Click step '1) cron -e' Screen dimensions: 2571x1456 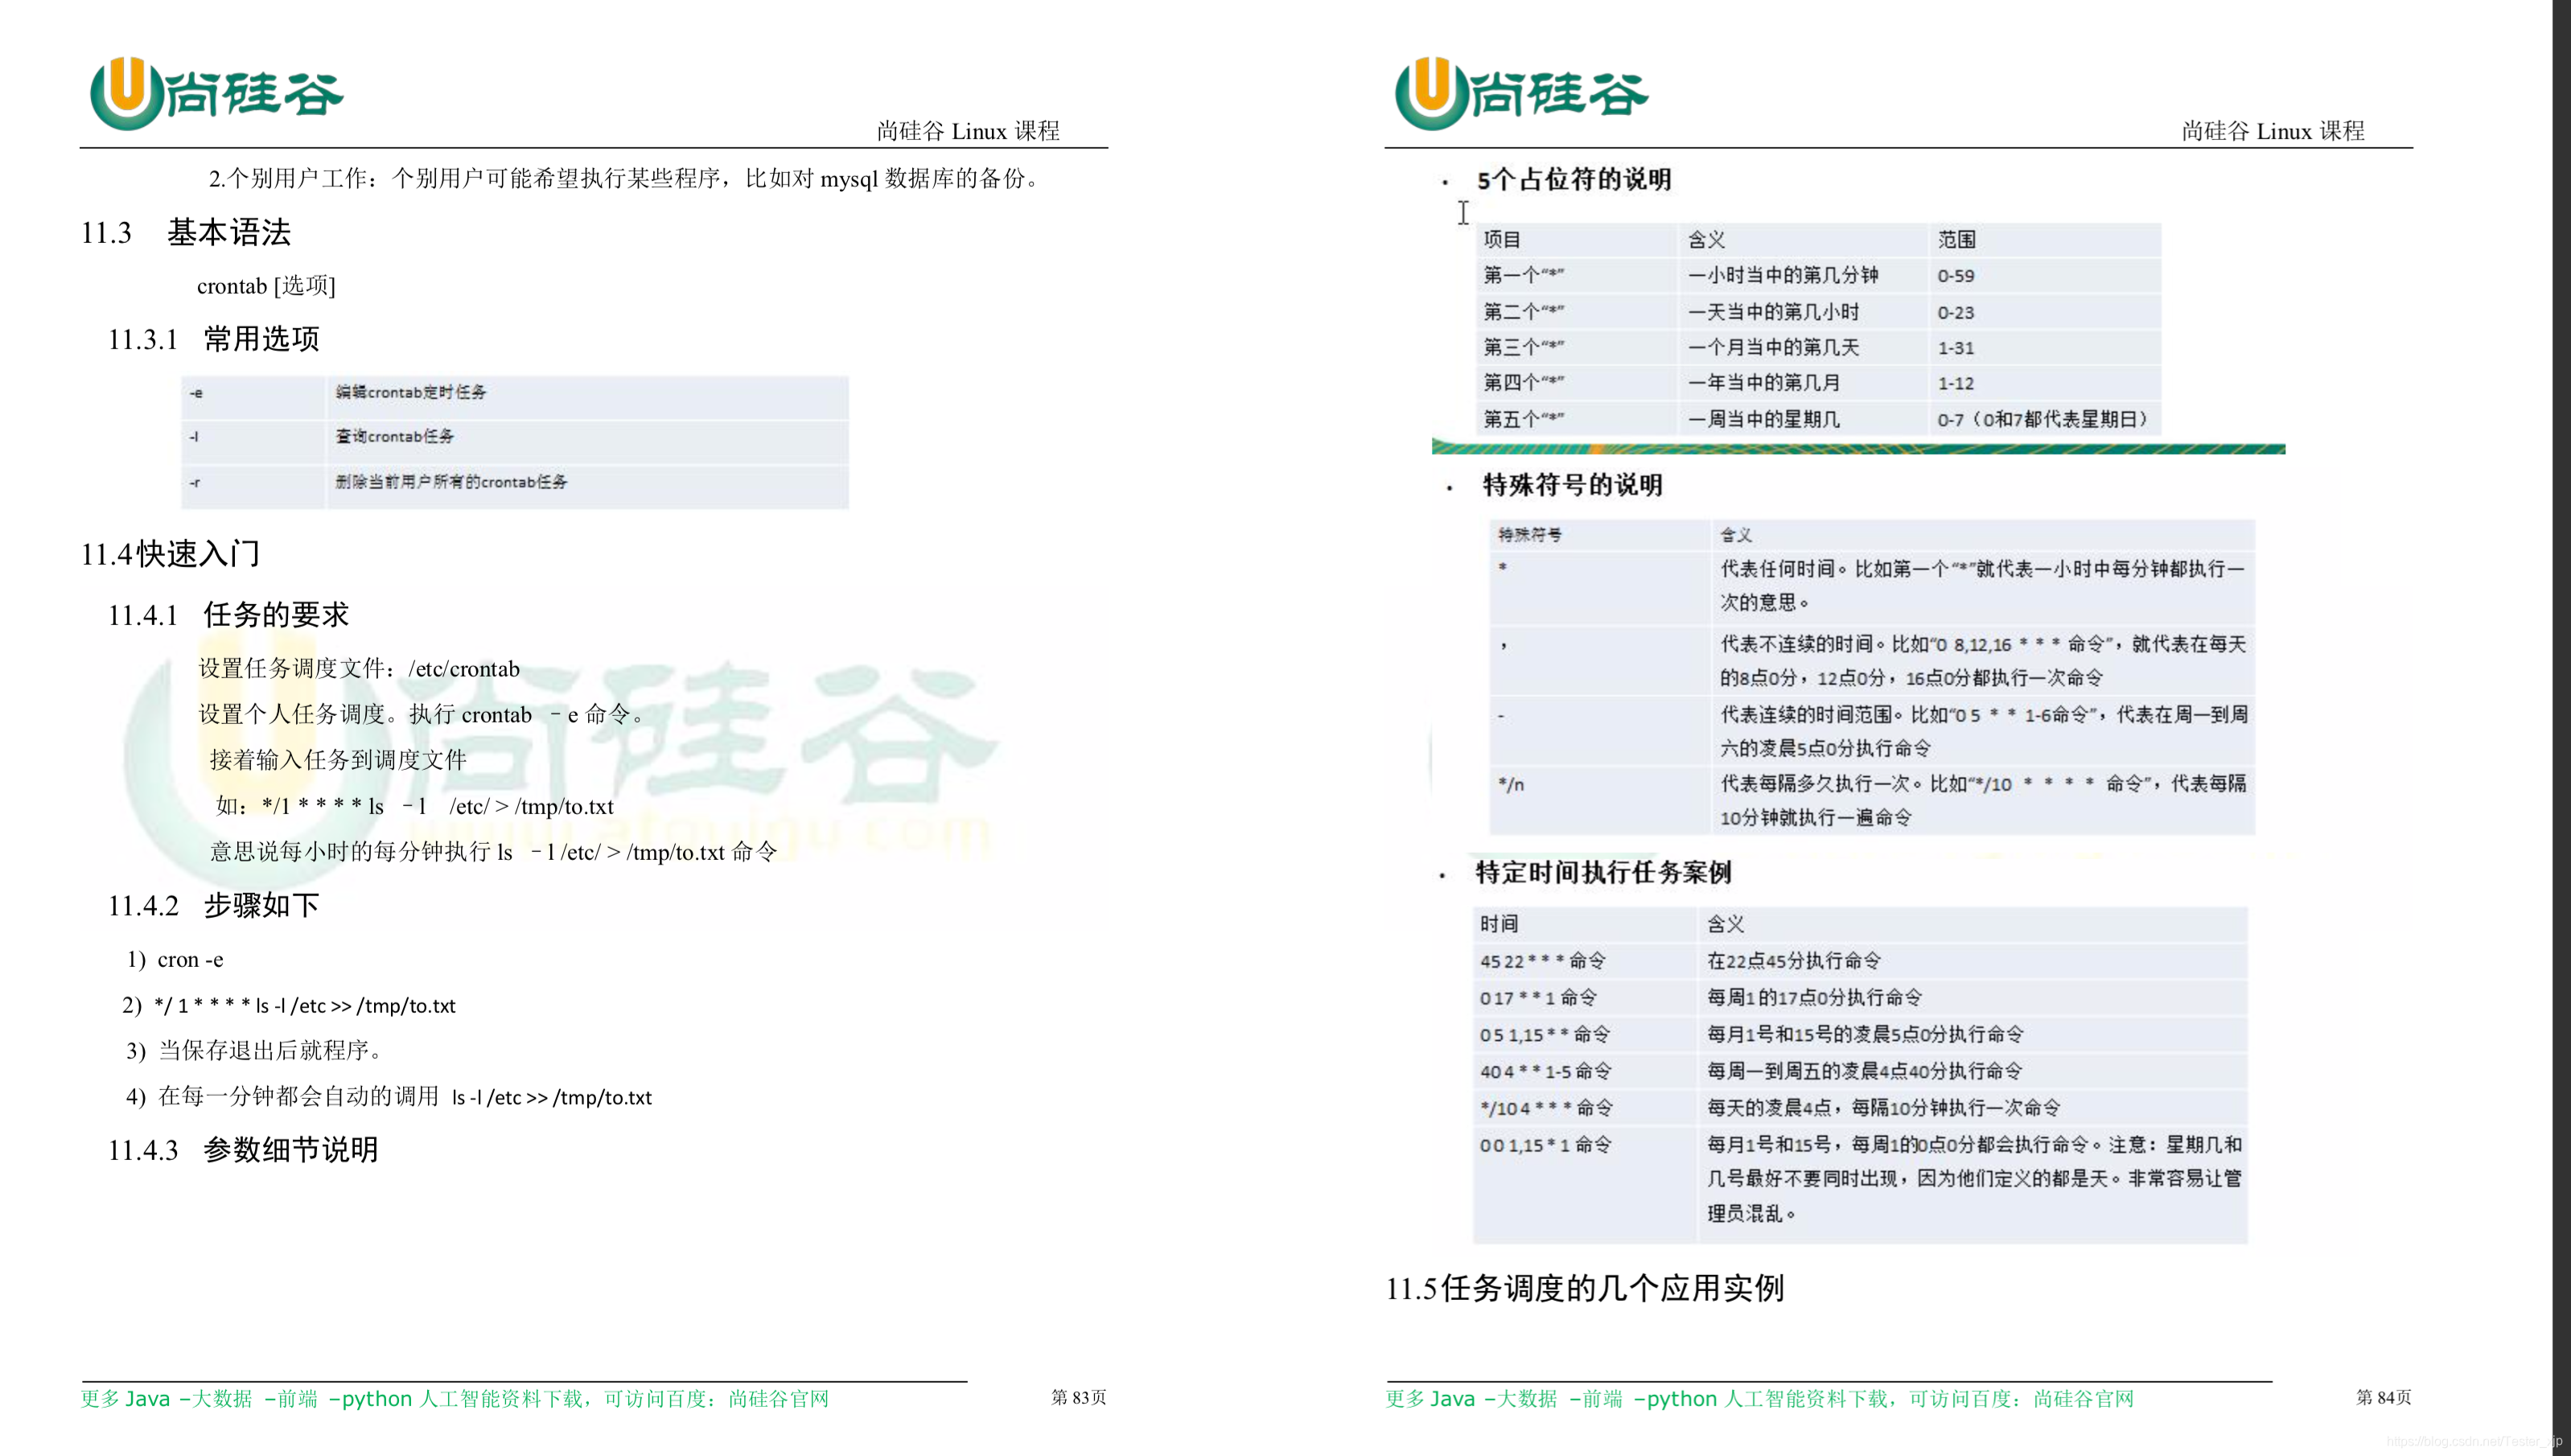[175, 960]
